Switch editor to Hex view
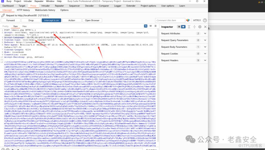265x150 pixels. [24, 26]
